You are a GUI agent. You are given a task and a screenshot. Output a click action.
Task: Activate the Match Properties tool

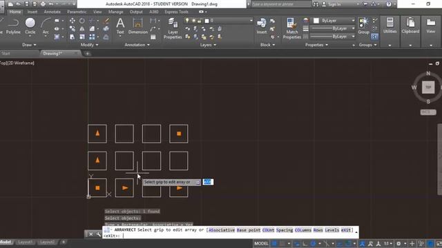pyautogui.click(x=291, y=28)
